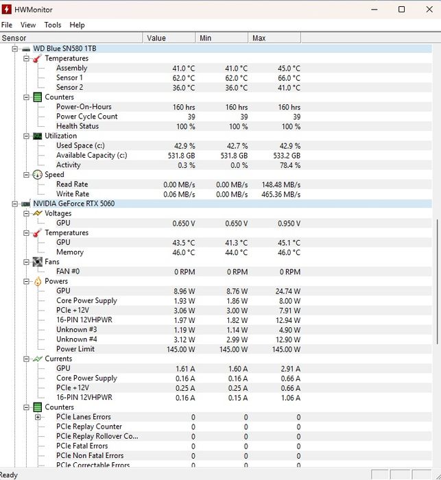Collapse the Voltages group
441x480 pixels.
click(x=26, y=213)
